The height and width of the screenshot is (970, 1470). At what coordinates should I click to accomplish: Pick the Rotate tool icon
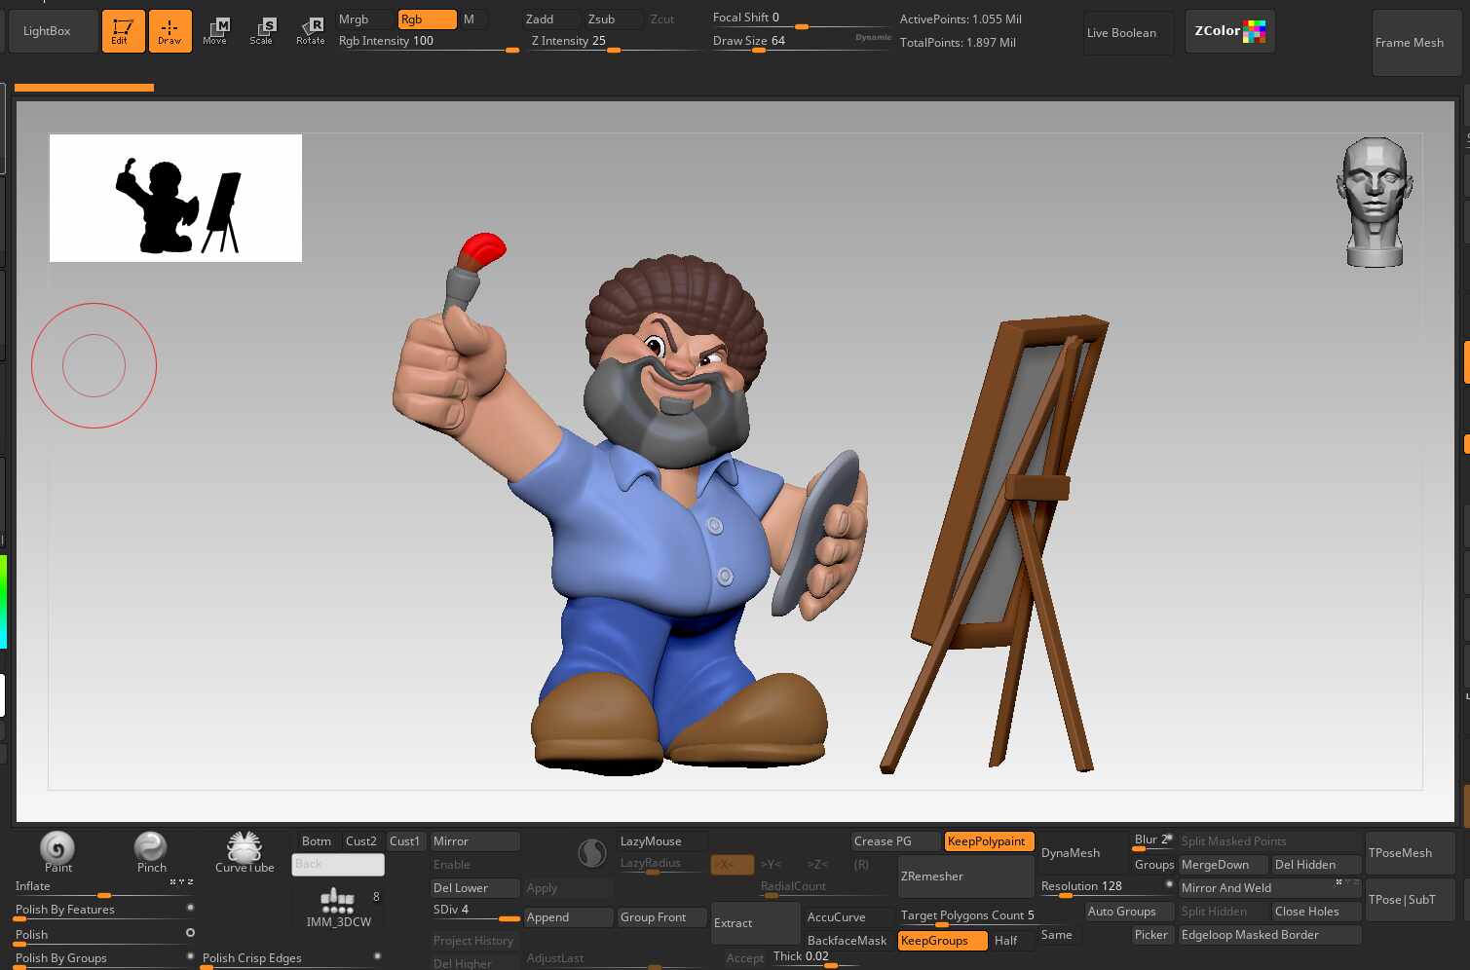click(310, 30)
